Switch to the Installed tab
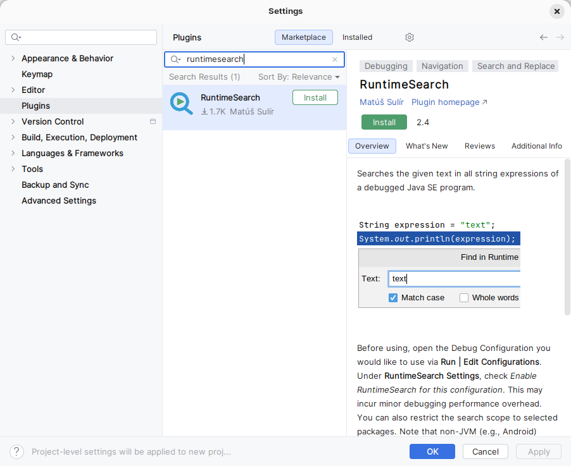The height and width of the screenshot is (466, 571). point(357,37)
